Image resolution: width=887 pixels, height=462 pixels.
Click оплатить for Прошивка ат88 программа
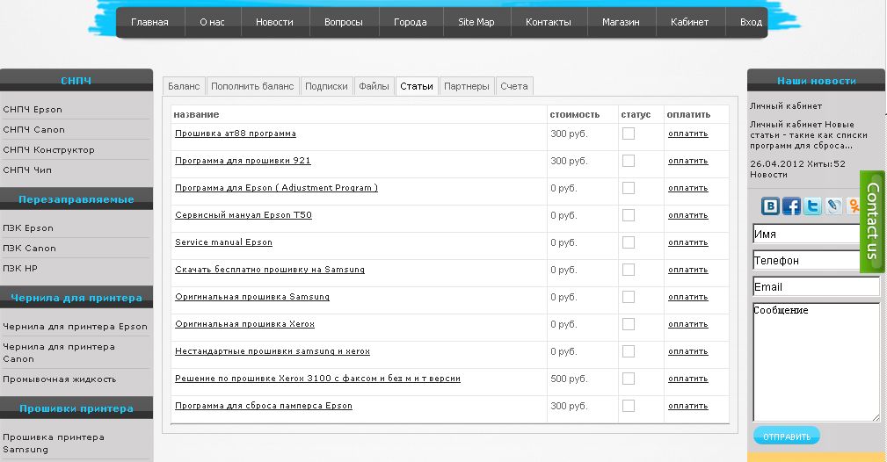point(687,134)
